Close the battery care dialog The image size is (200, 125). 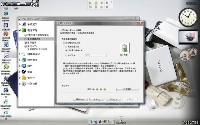tap(140, 22)
